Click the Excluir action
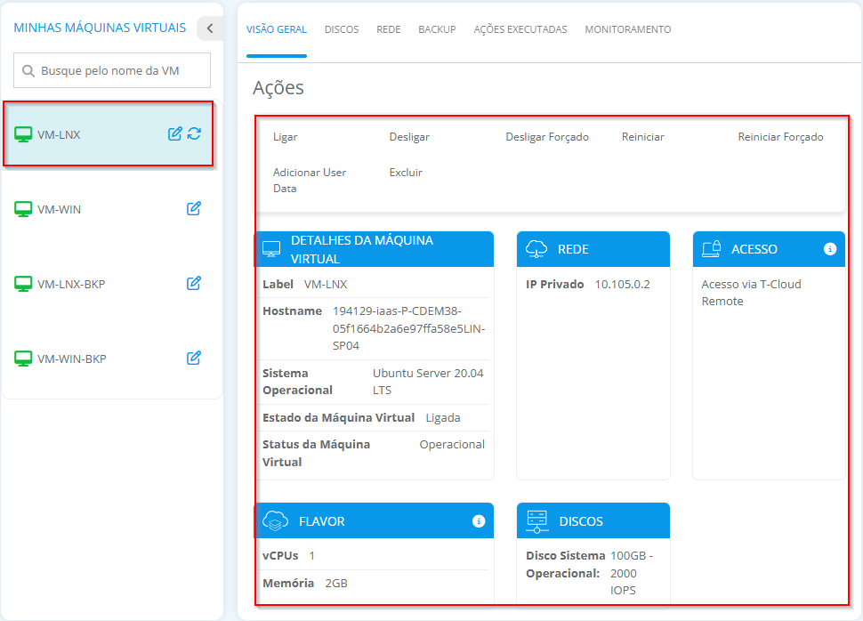This screenshot has height=621, width=863. pos(406,173)
